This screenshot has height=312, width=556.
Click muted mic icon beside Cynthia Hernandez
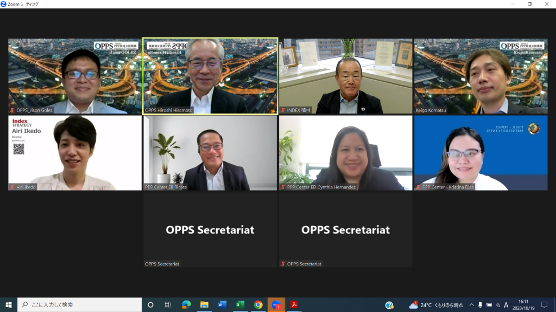(x=283, y=187)
